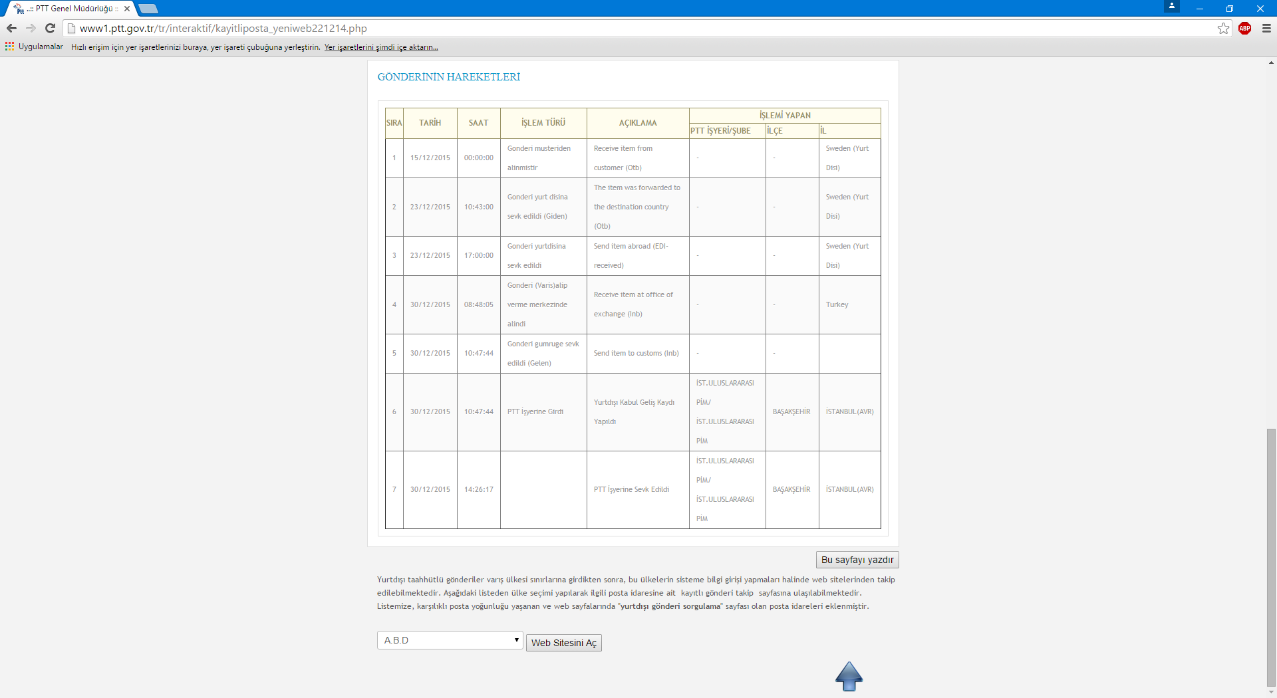Click the TARİH column header
Viewport: 1277px width, 698px height.
click(x=430, y=123)
